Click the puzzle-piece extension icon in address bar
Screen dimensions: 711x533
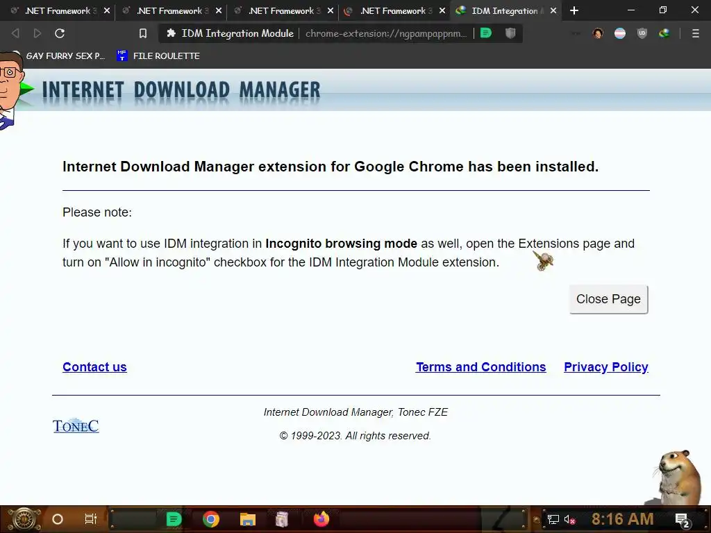pos(171,33)
